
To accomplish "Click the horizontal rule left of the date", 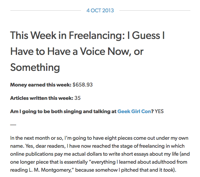I will 47,10.
